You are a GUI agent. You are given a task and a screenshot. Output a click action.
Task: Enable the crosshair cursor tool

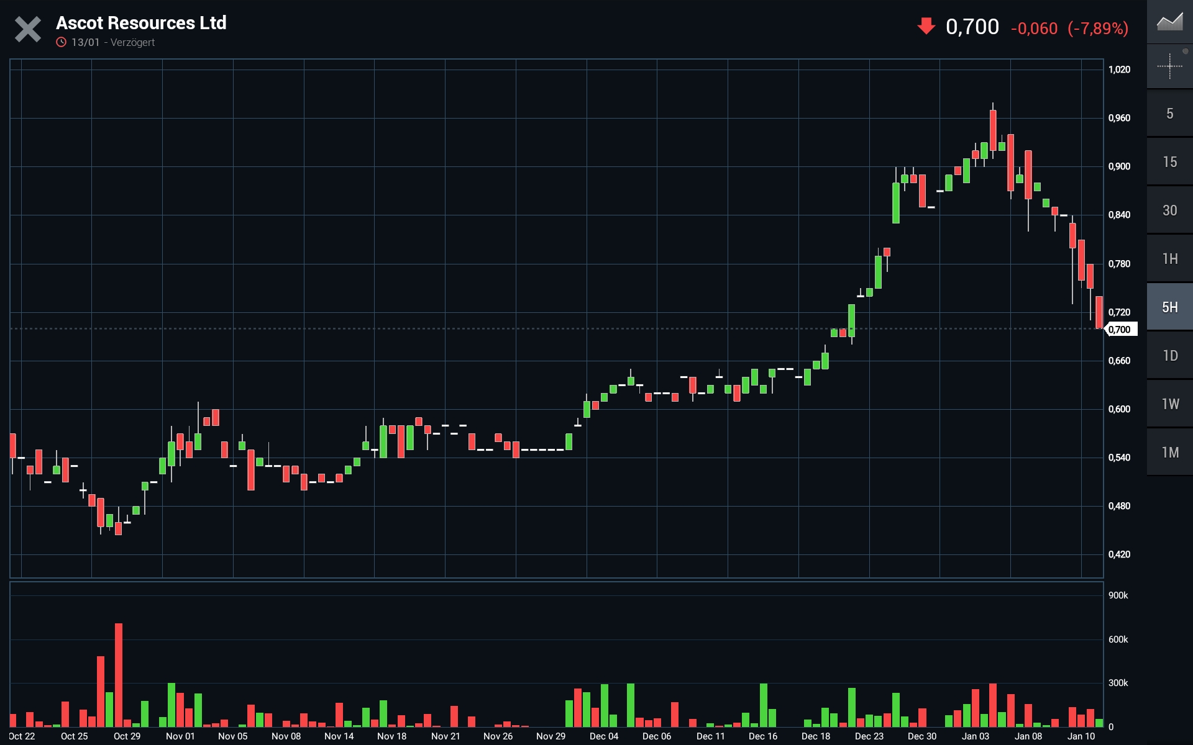point(1169,66)
